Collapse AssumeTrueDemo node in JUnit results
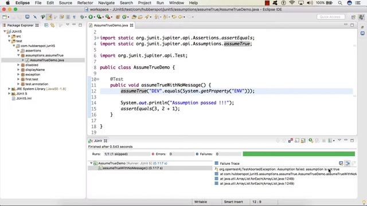 (91, 163)
